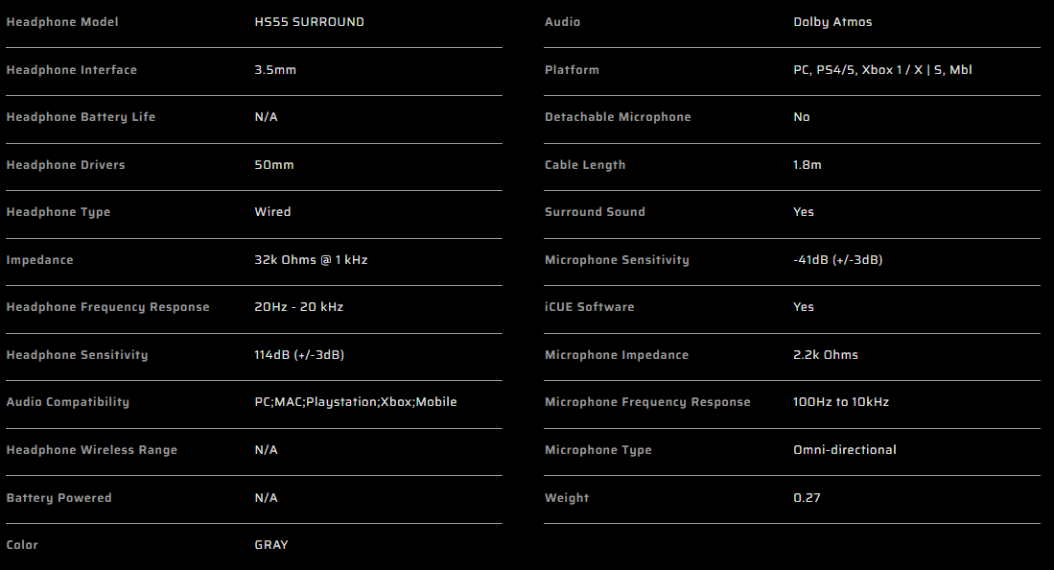Screen dimensions: 1054x570
Task: Click the iCUE Software label
Action: coord(589,307)
